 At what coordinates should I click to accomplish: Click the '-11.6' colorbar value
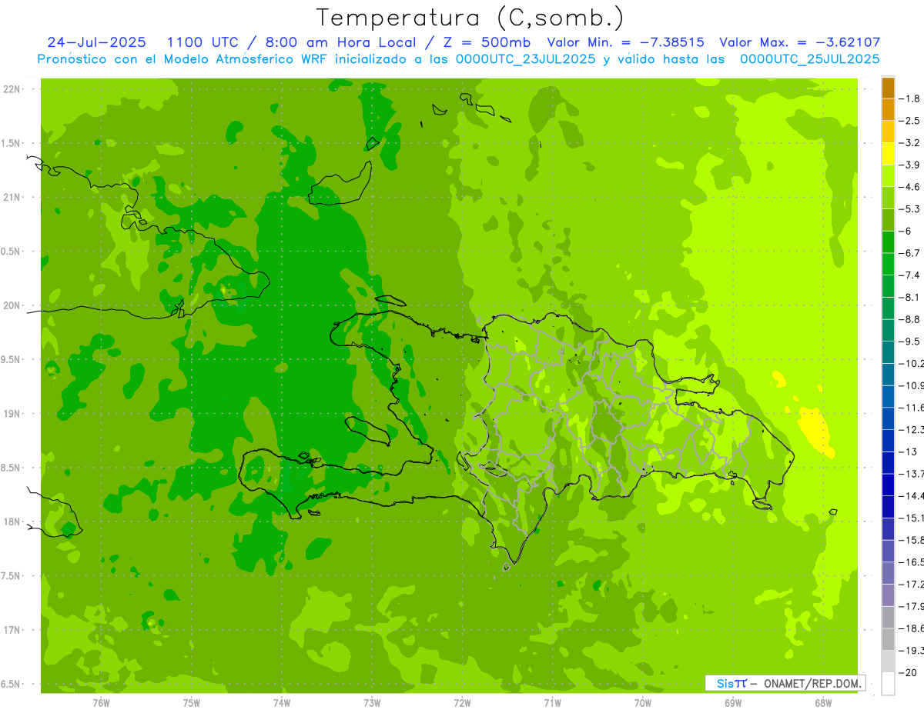912,407
